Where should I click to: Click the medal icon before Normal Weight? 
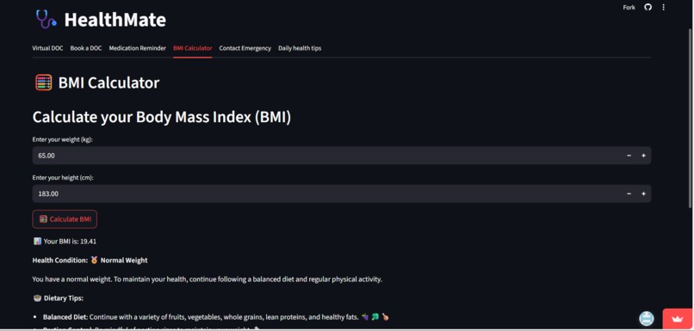tap(94, 261)
